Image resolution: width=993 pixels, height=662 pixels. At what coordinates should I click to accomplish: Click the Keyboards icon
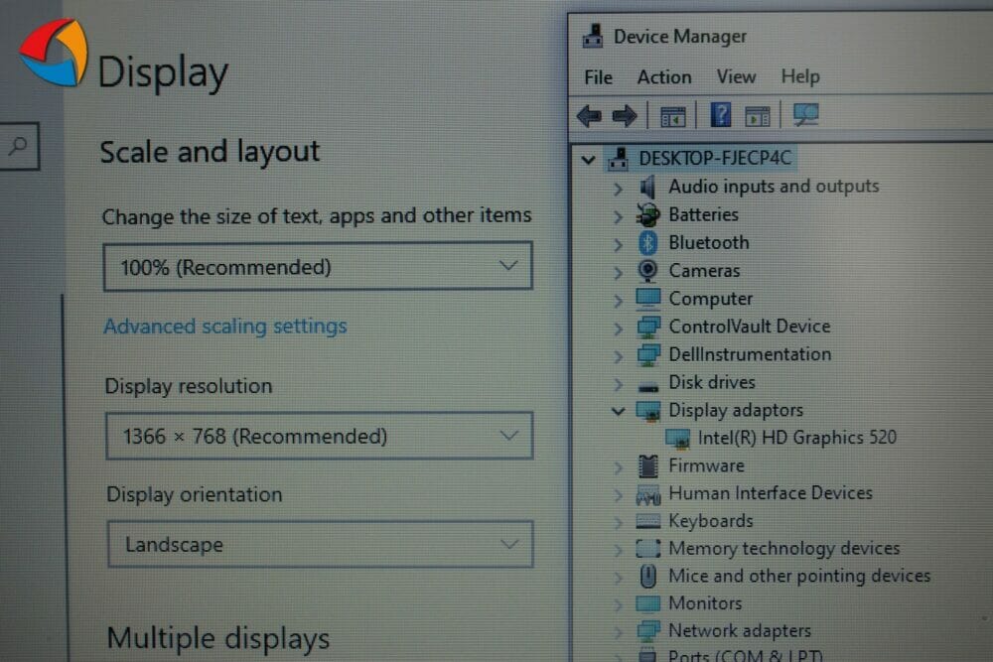click(x=647, y=521)
